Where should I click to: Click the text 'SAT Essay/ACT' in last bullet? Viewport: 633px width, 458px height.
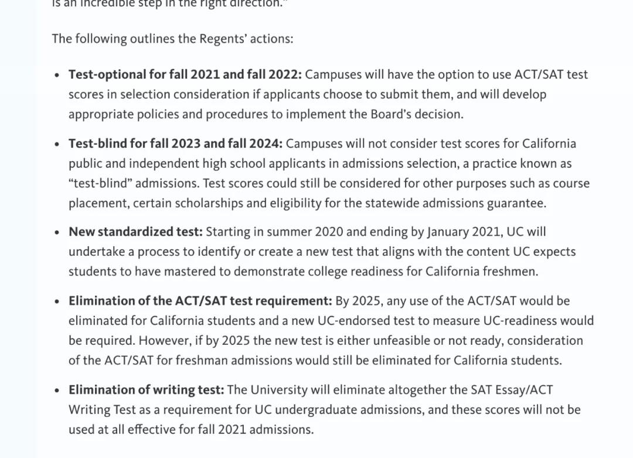[x=512, y=390]
